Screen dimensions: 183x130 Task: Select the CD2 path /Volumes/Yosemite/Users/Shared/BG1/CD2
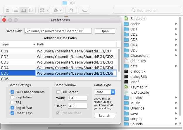coord(75,57)
